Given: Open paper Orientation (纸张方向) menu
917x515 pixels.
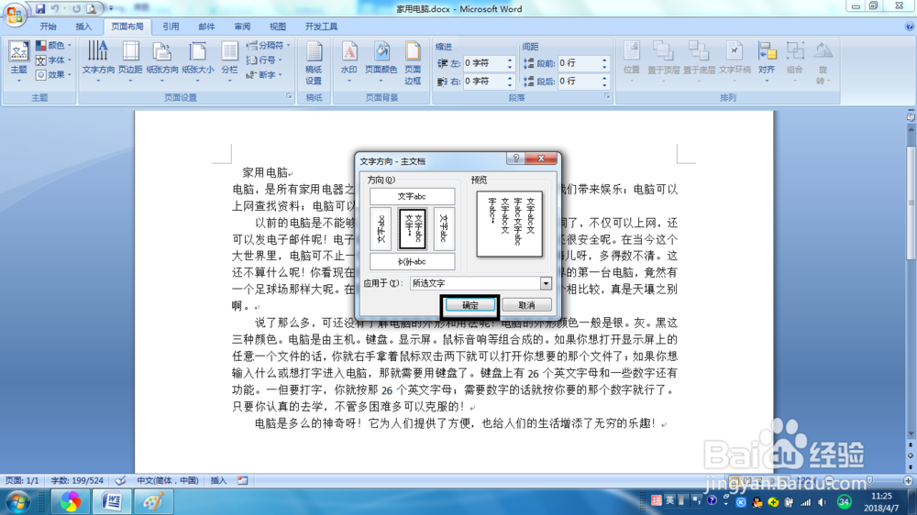Looking at the screenshot, I should pyautogui.click(x=162, y=60).
